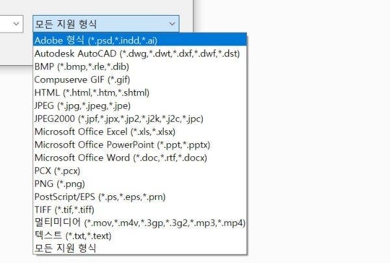The width and height of the screenshot is (390, 263).
Task: Choose Autodesk AutoCAD file format
Action: point(140,53)
